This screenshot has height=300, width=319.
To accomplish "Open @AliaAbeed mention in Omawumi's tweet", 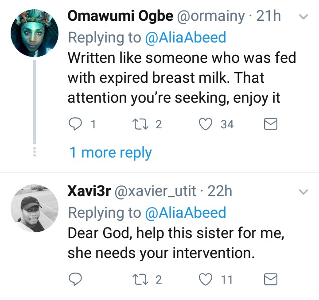I will (x=186, y=38).
